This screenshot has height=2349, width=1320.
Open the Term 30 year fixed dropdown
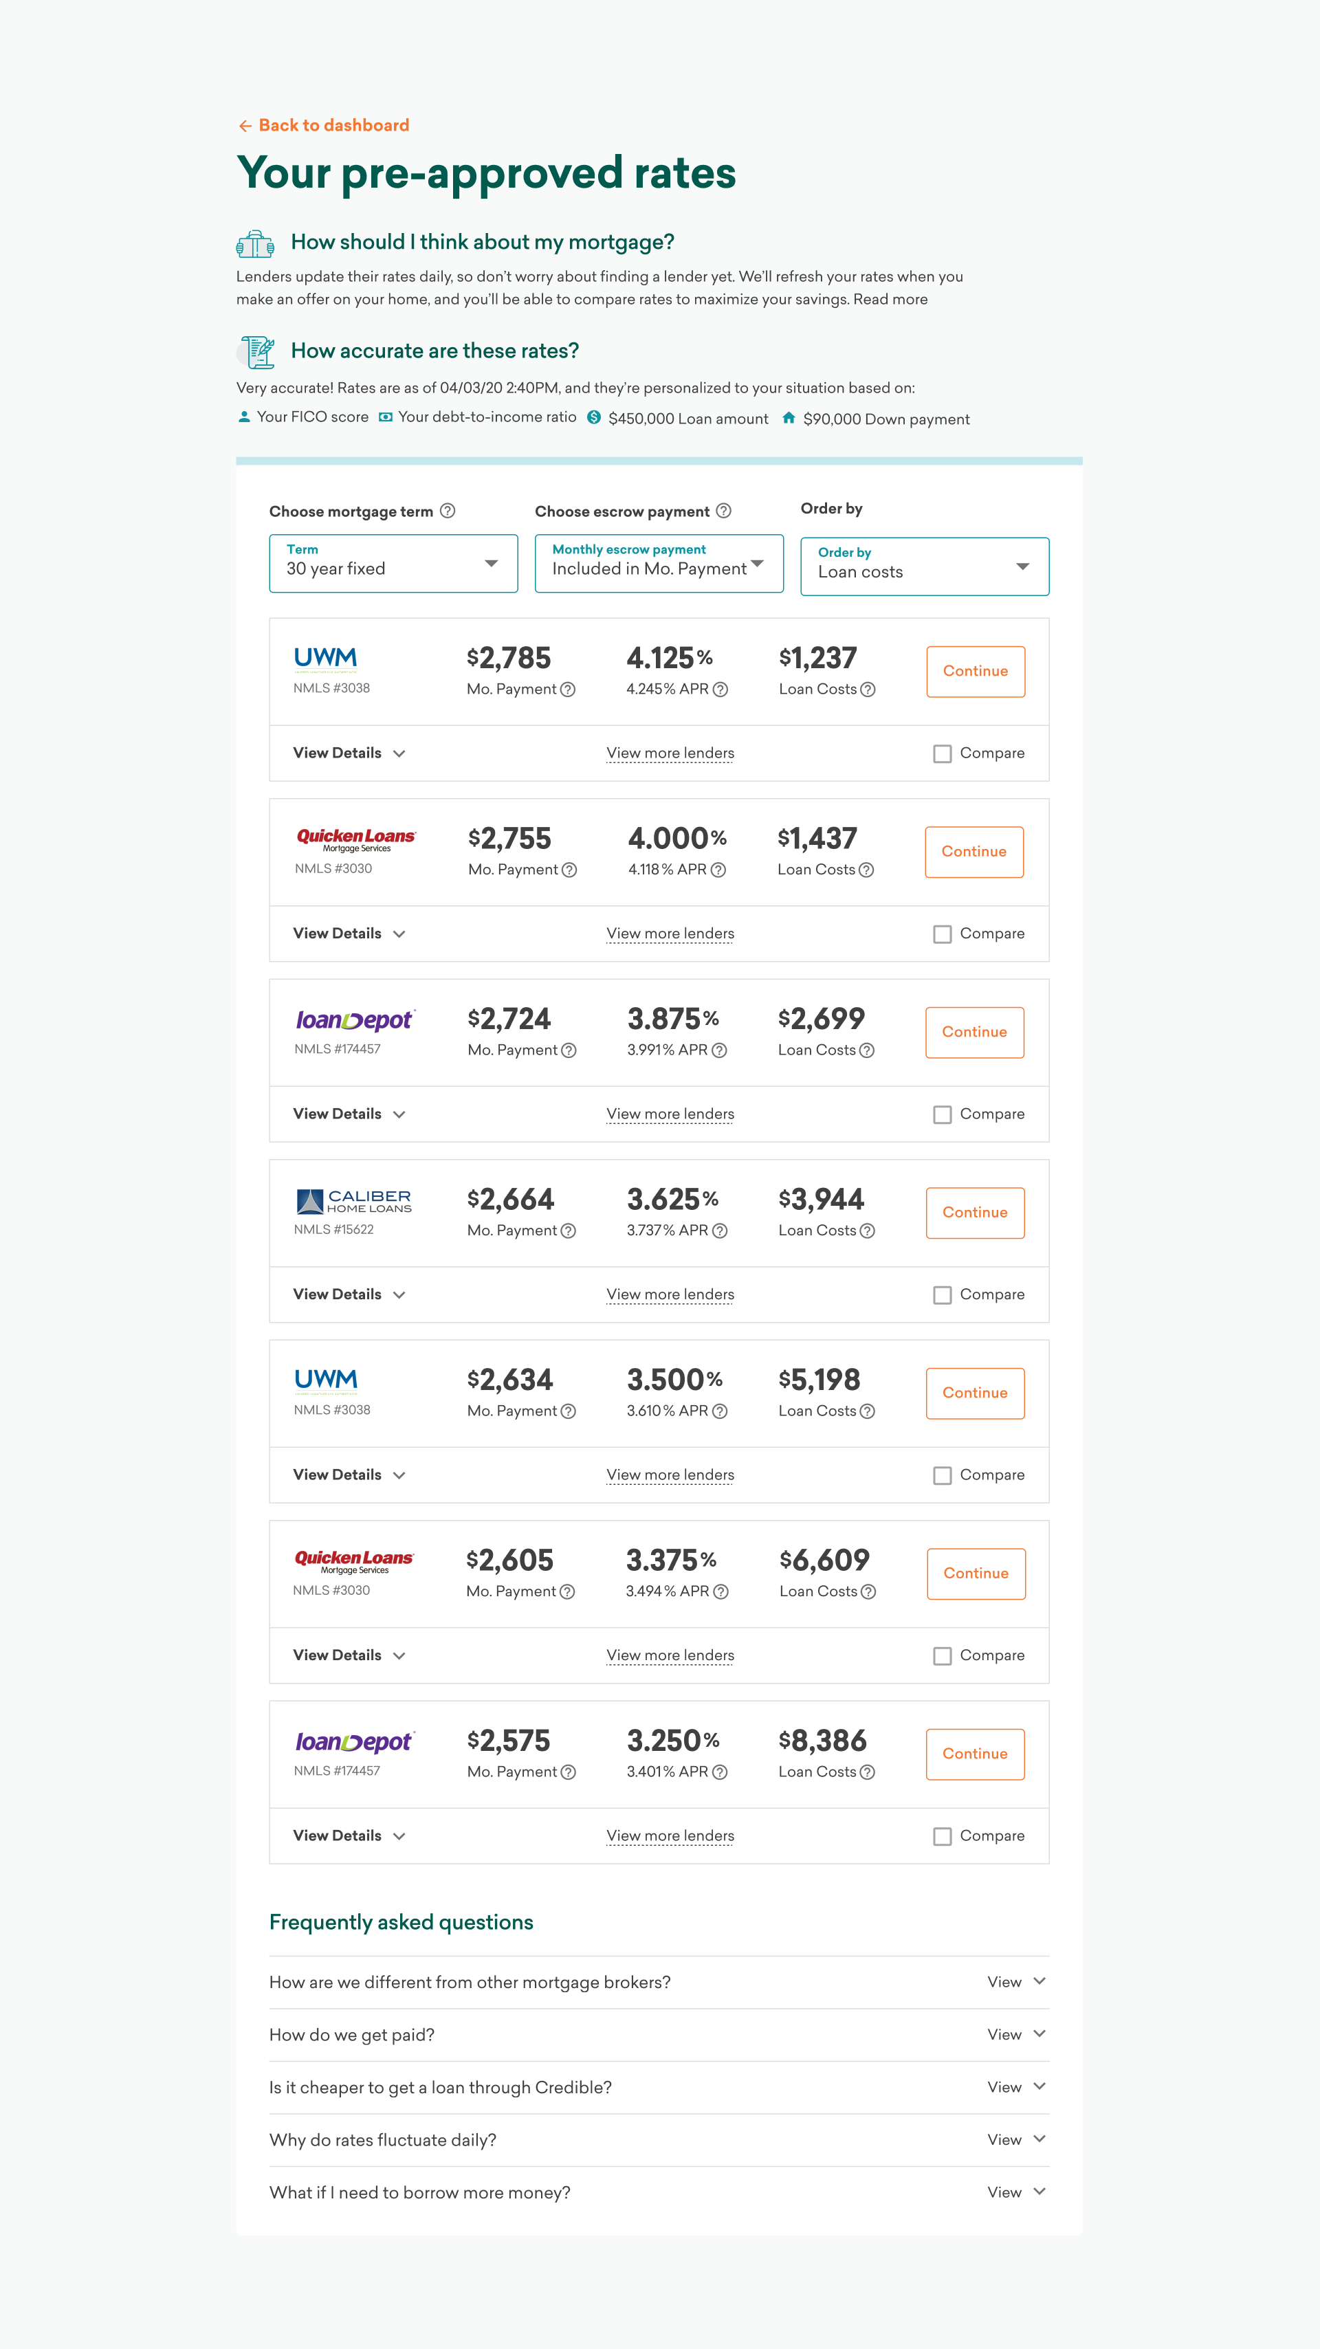[x=393, y=564]
